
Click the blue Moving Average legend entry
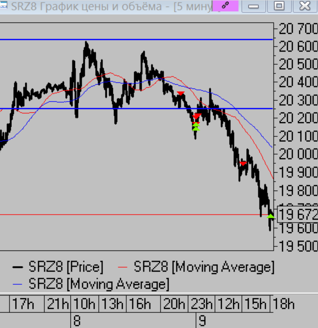tap(91, 284)
